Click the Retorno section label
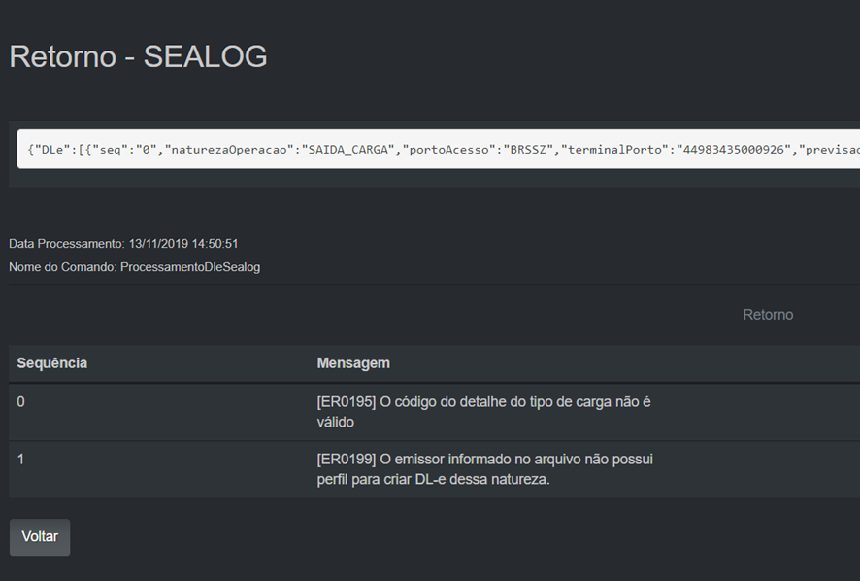 [x=768, y=315]
